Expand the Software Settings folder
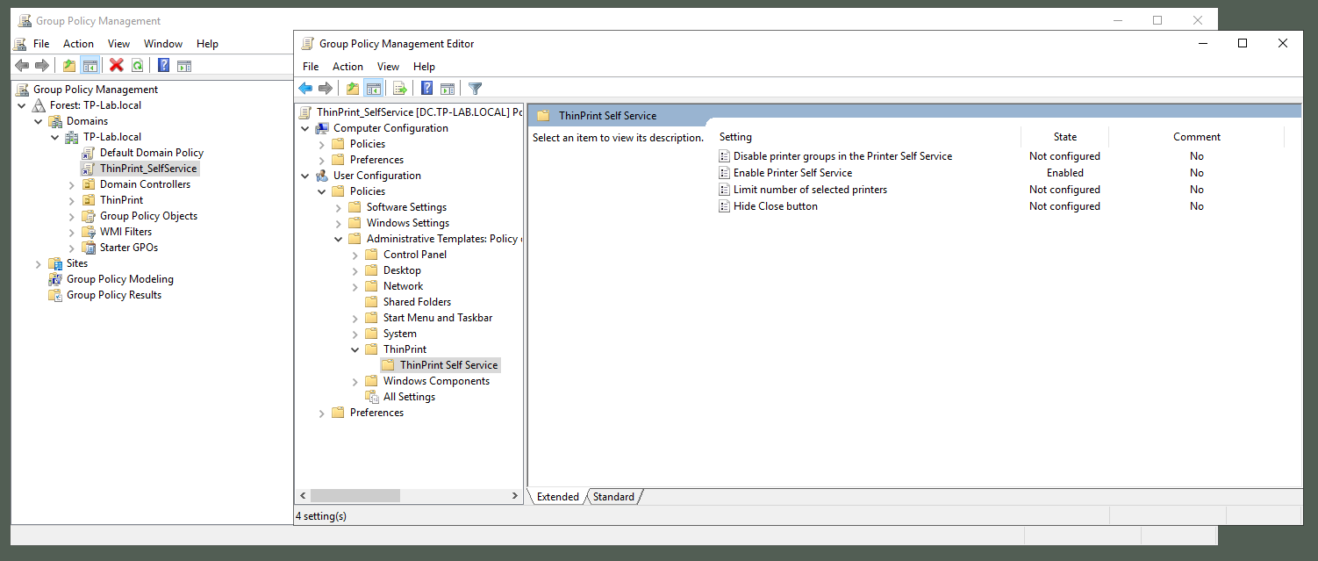This screenshot has width=1318, height=561. pos(339,207)
